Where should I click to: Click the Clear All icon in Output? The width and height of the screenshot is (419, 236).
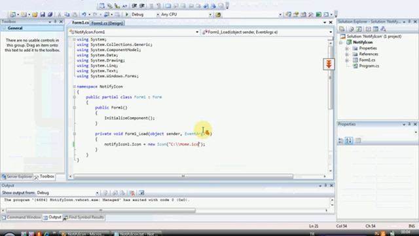coord(132,193)
